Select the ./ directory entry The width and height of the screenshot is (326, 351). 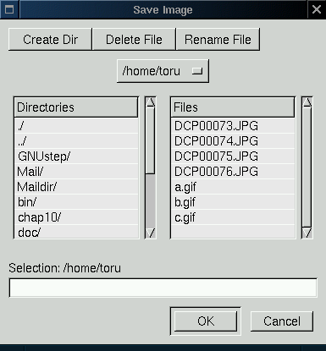point(76,126)
